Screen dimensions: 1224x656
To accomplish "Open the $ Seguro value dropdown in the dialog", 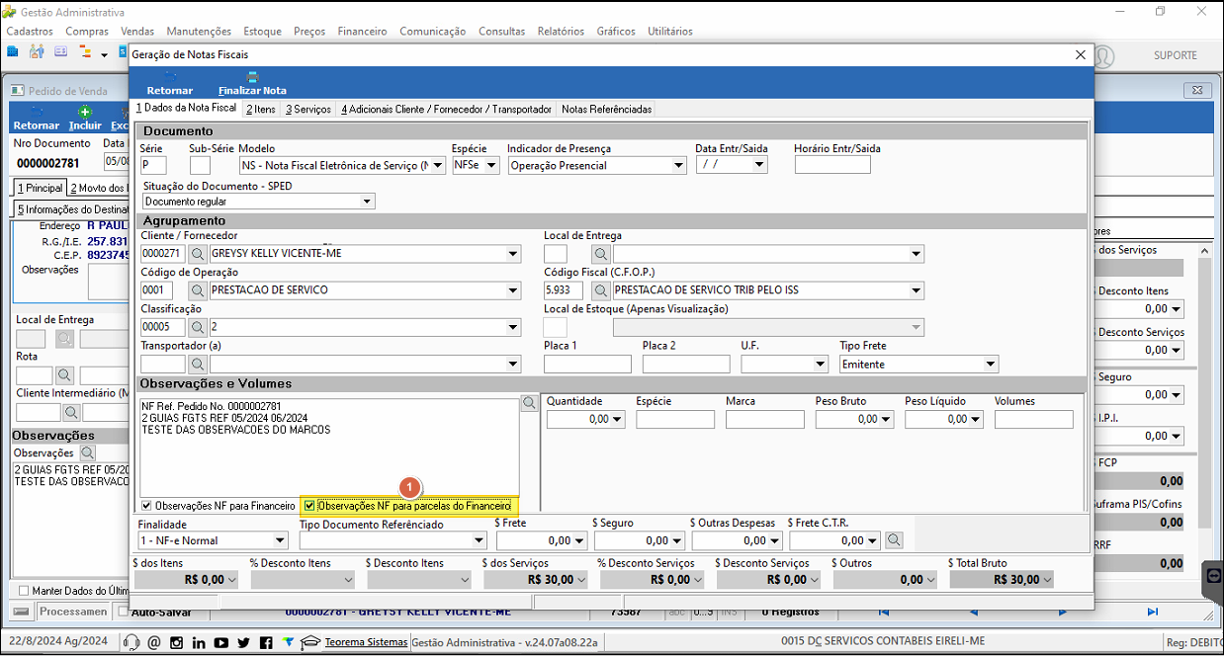I will click(678, 540).
